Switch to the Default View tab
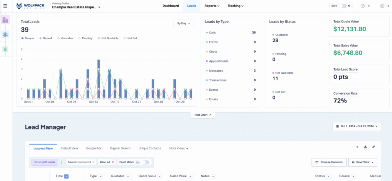The height and width of the screenshot is (181, 392). click(x=70, y=148)
